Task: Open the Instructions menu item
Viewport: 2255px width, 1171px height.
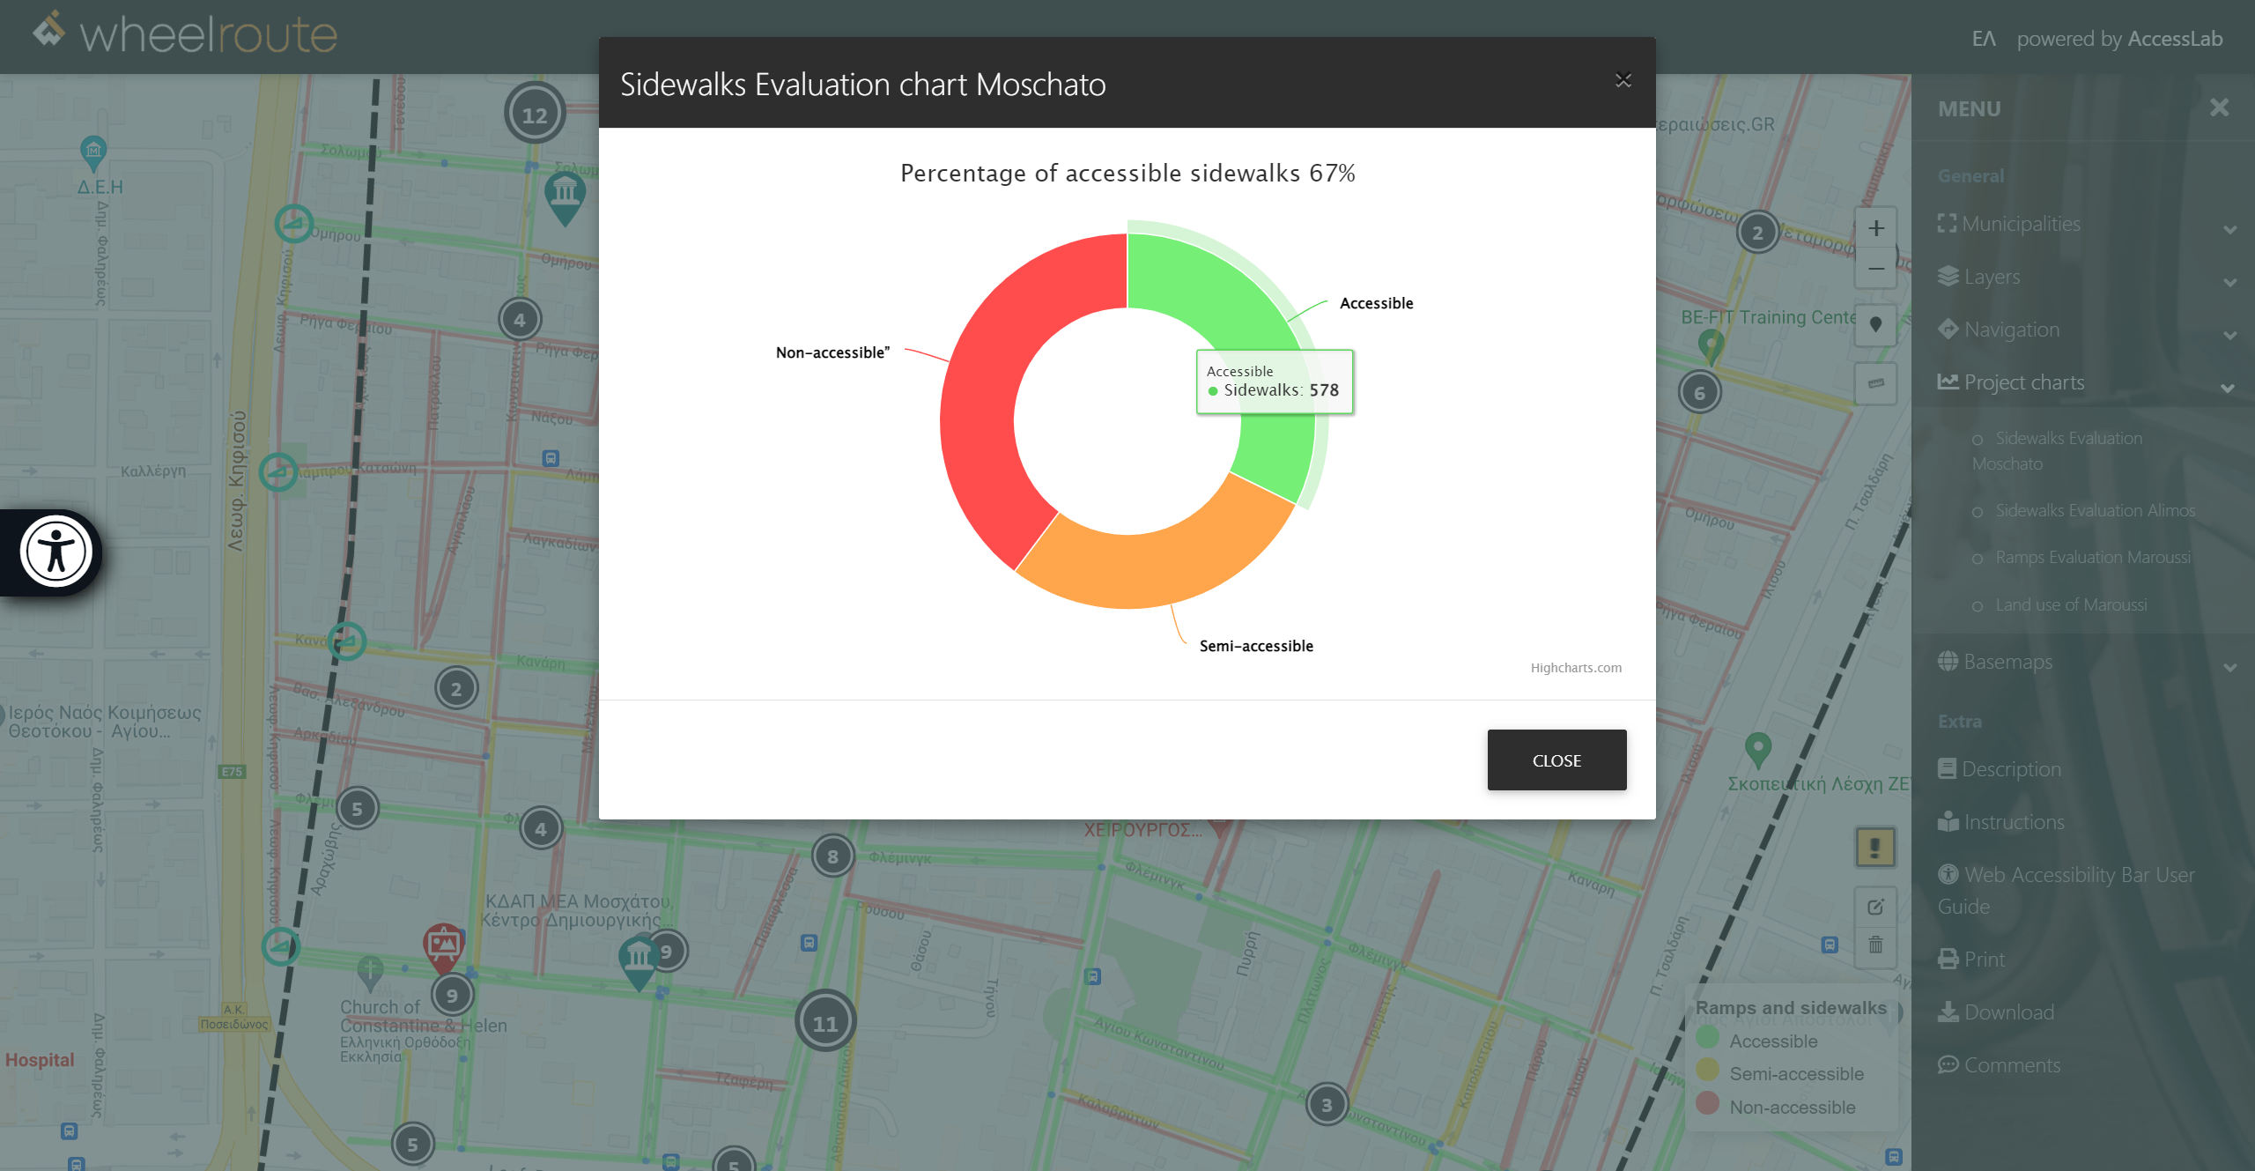Action: click(2013, 822)
